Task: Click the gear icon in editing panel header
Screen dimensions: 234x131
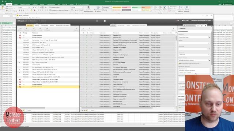Action: click(201, 25)
